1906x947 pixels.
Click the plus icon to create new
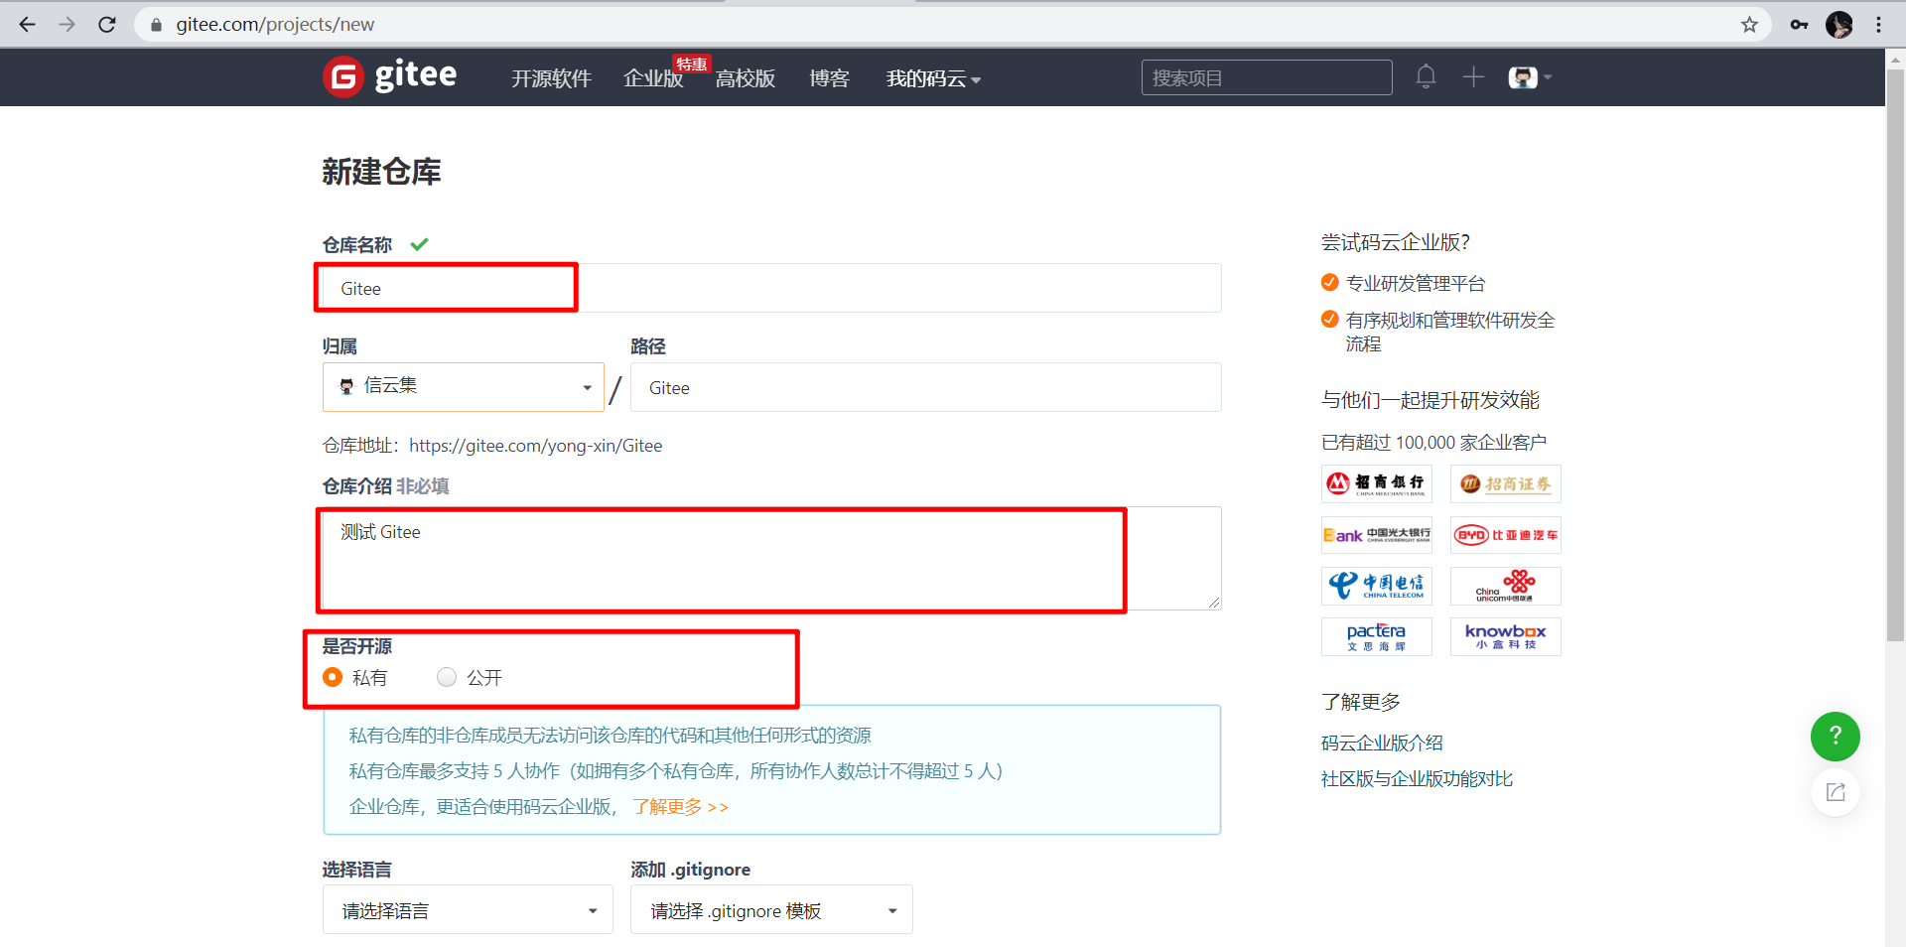click(x=1473, y=76)
